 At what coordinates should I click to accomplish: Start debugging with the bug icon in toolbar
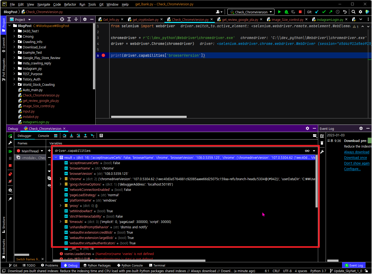click(286, 12)
